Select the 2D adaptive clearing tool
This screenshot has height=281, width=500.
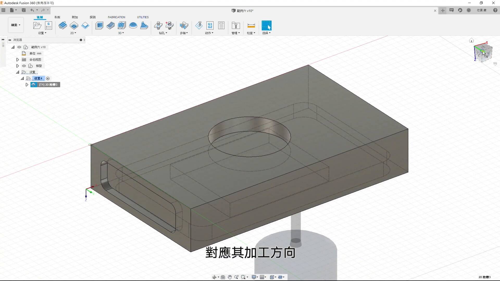63,25
